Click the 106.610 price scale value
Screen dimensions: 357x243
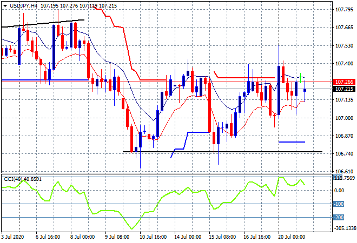[x=344, y=171]
